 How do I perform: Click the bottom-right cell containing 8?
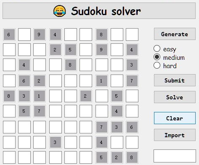pos(132,157)
